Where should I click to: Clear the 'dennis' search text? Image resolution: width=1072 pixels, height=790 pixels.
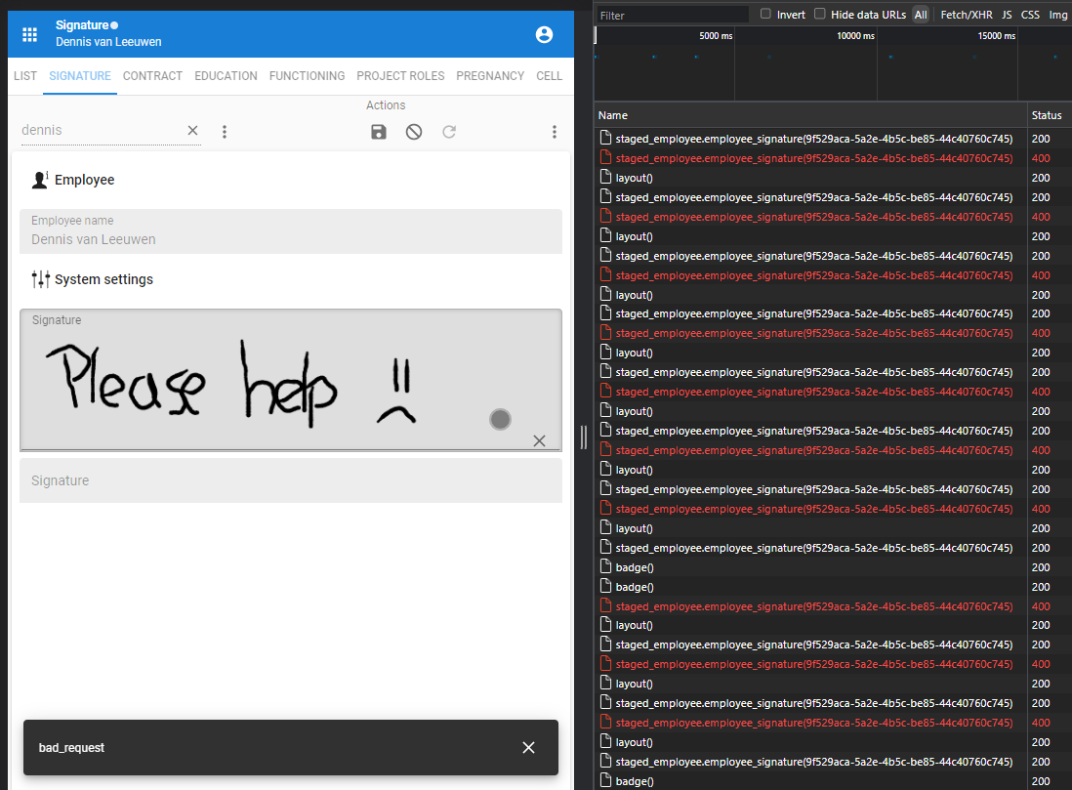(192, 131)
